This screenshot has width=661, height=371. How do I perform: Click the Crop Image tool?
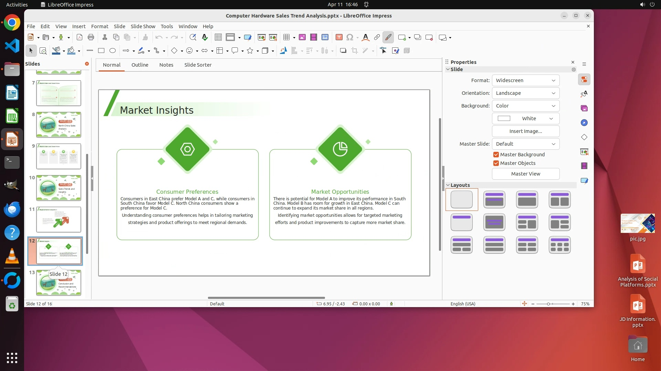tap(354, 51)
